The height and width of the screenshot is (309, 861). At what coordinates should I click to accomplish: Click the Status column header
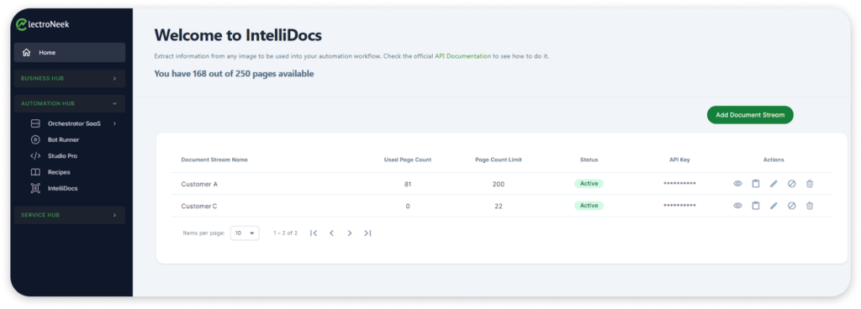coord(589,160)
